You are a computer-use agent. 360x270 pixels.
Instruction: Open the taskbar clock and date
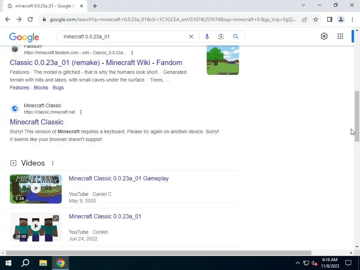click(330, 263)
